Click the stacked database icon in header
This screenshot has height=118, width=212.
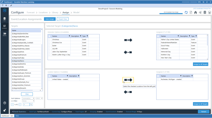point(205,12)
